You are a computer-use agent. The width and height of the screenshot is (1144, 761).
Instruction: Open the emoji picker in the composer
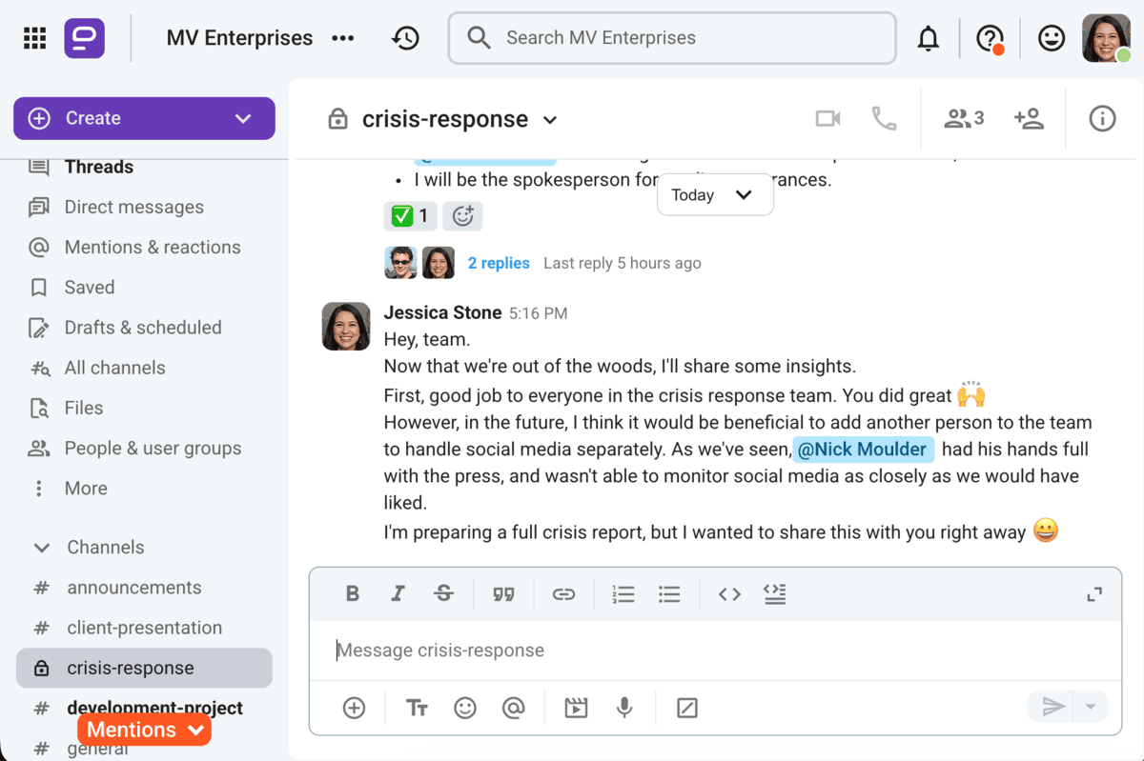coord(465,708)
